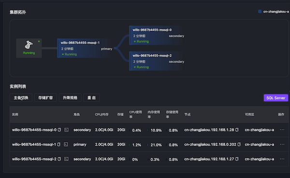
Task: Open more actions menu for mssql-0 row
Action: click(282, 130)
